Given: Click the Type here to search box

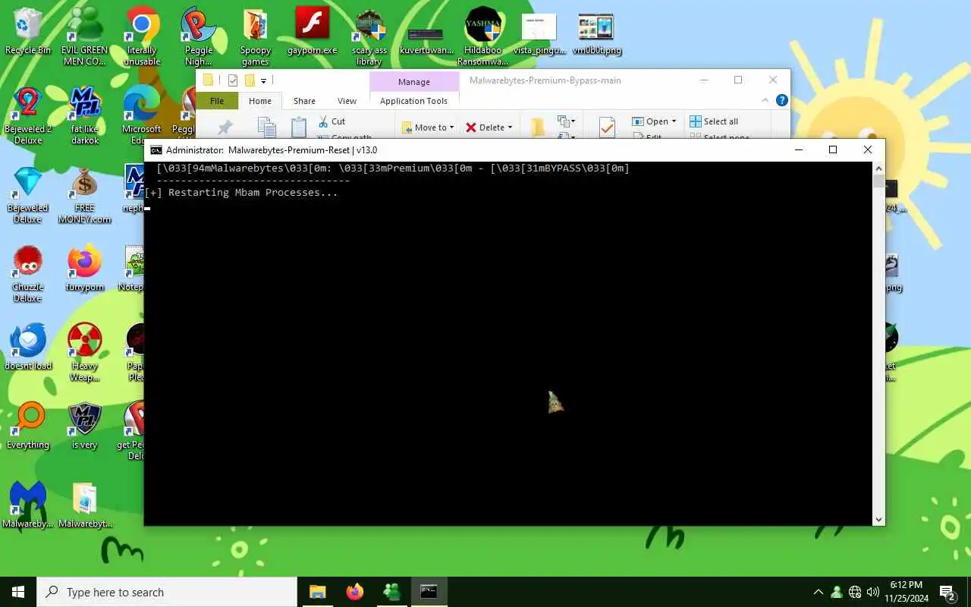Looking at the screenshot, I should coord(167,592).
